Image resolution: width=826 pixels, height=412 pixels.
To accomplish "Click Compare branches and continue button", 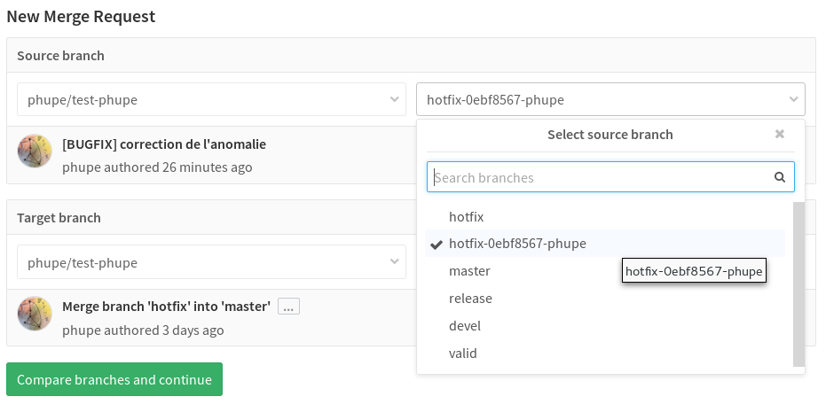I will click(114, 379).
